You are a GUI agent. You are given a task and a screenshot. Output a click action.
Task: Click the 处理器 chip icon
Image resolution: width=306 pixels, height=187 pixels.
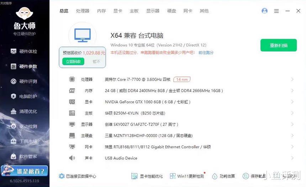coord(72,79)
